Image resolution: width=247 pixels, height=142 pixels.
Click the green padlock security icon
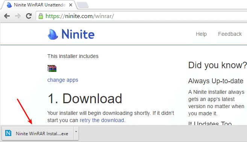pyautogui.click(x=41, y=16)
